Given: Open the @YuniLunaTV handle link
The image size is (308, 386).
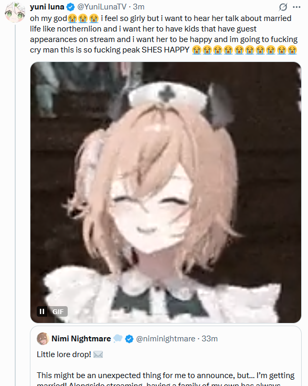Looking at the screenshot, I should coord(102,7).
